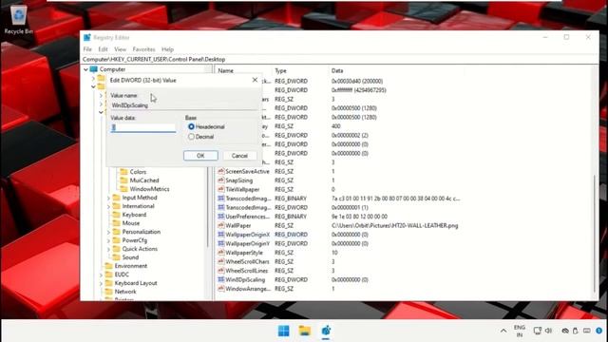Select the Decimal base option
Screen dimensions: 608x342
point(191,137)
